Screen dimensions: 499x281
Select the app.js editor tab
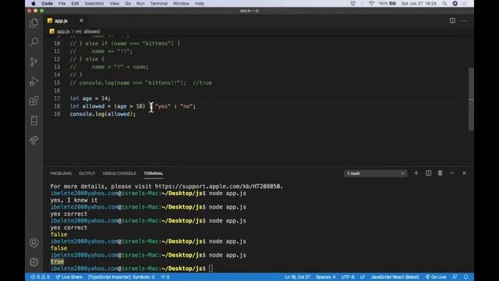pyautogui.click(x=65, y=21)
